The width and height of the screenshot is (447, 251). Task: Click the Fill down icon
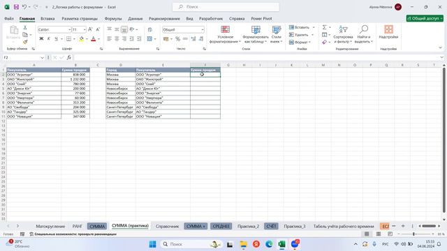click(x=324, y=35)
